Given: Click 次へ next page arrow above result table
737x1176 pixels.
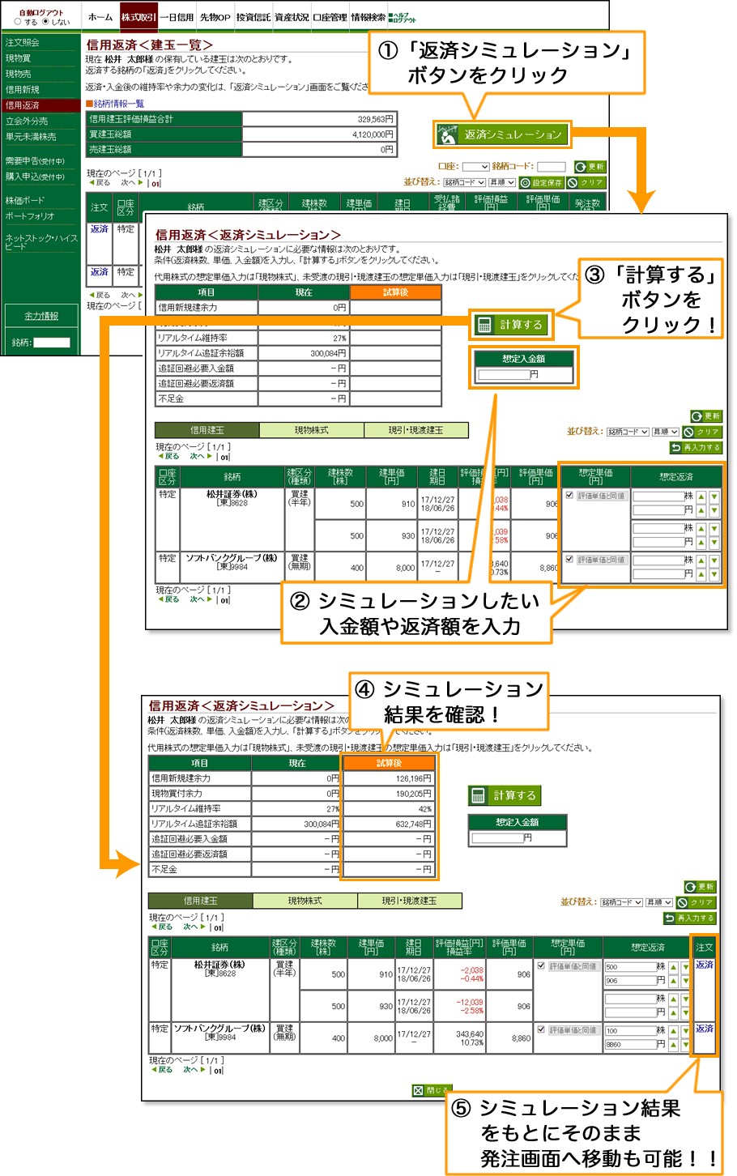Looking at the screenshot, I should click(193, 927).
